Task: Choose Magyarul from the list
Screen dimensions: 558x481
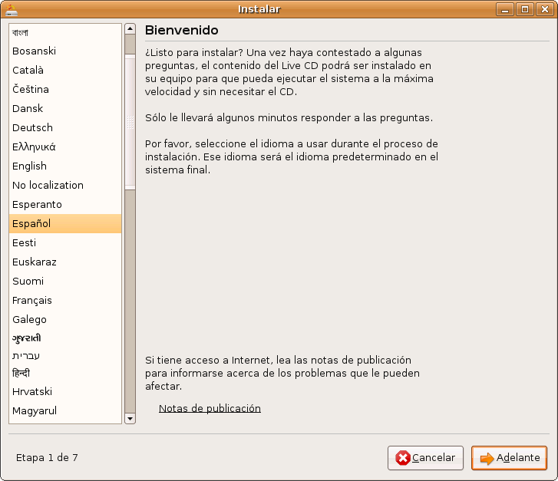Action: [x=65, y=411]
